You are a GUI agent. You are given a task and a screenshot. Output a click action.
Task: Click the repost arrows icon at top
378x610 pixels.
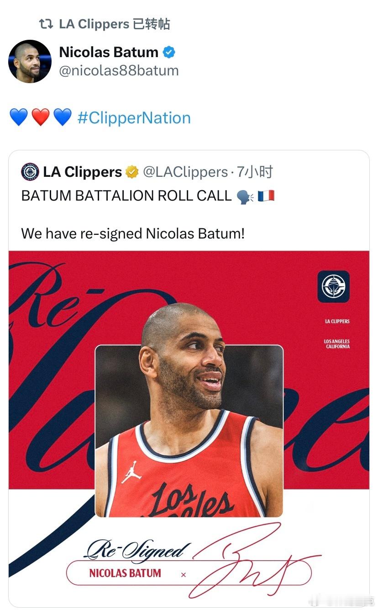pos(46,24)
